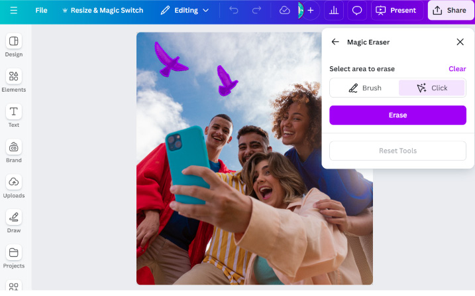Go back from Magic Eraser panel
Viewport: 475px width, 296px height.
335,42
